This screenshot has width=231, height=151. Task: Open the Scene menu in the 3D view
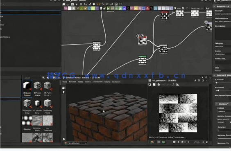click(x=65, y=82)
